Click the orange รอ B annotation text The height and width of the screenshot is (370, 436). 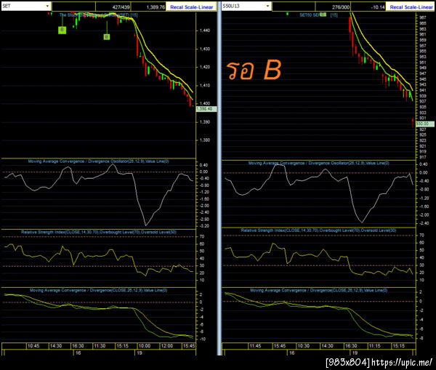254,70
